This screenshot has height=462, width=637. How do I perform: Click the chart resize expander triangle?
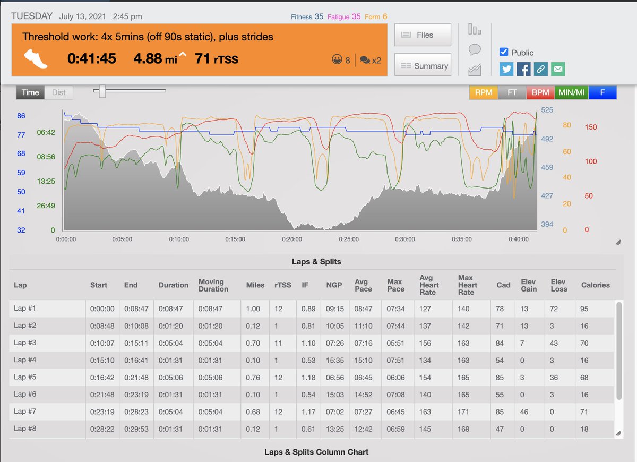617,242
